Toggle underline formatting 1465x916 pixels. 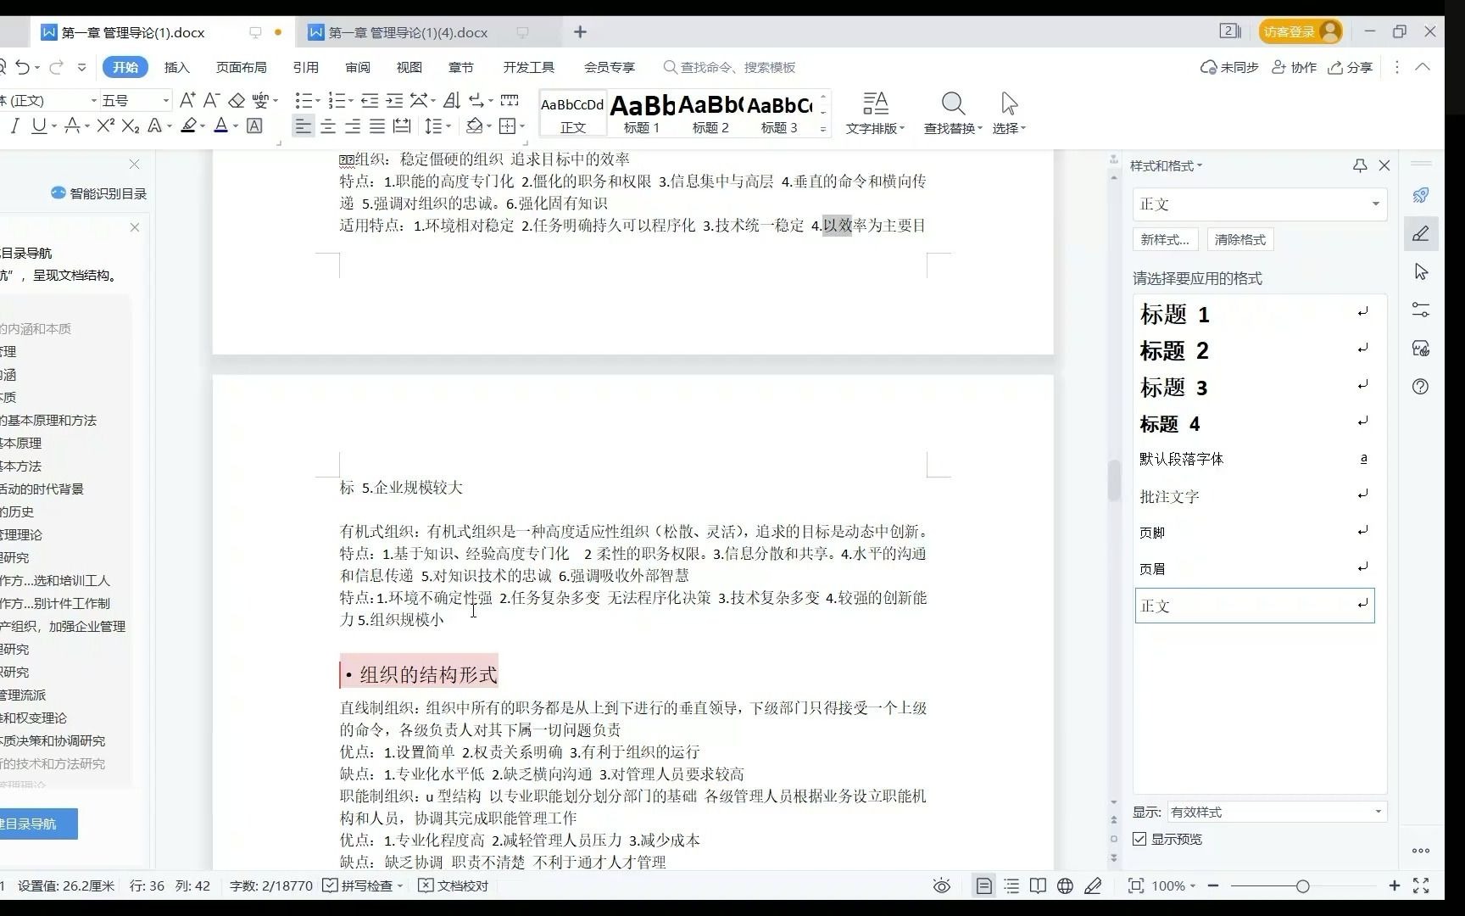point(39,126)
